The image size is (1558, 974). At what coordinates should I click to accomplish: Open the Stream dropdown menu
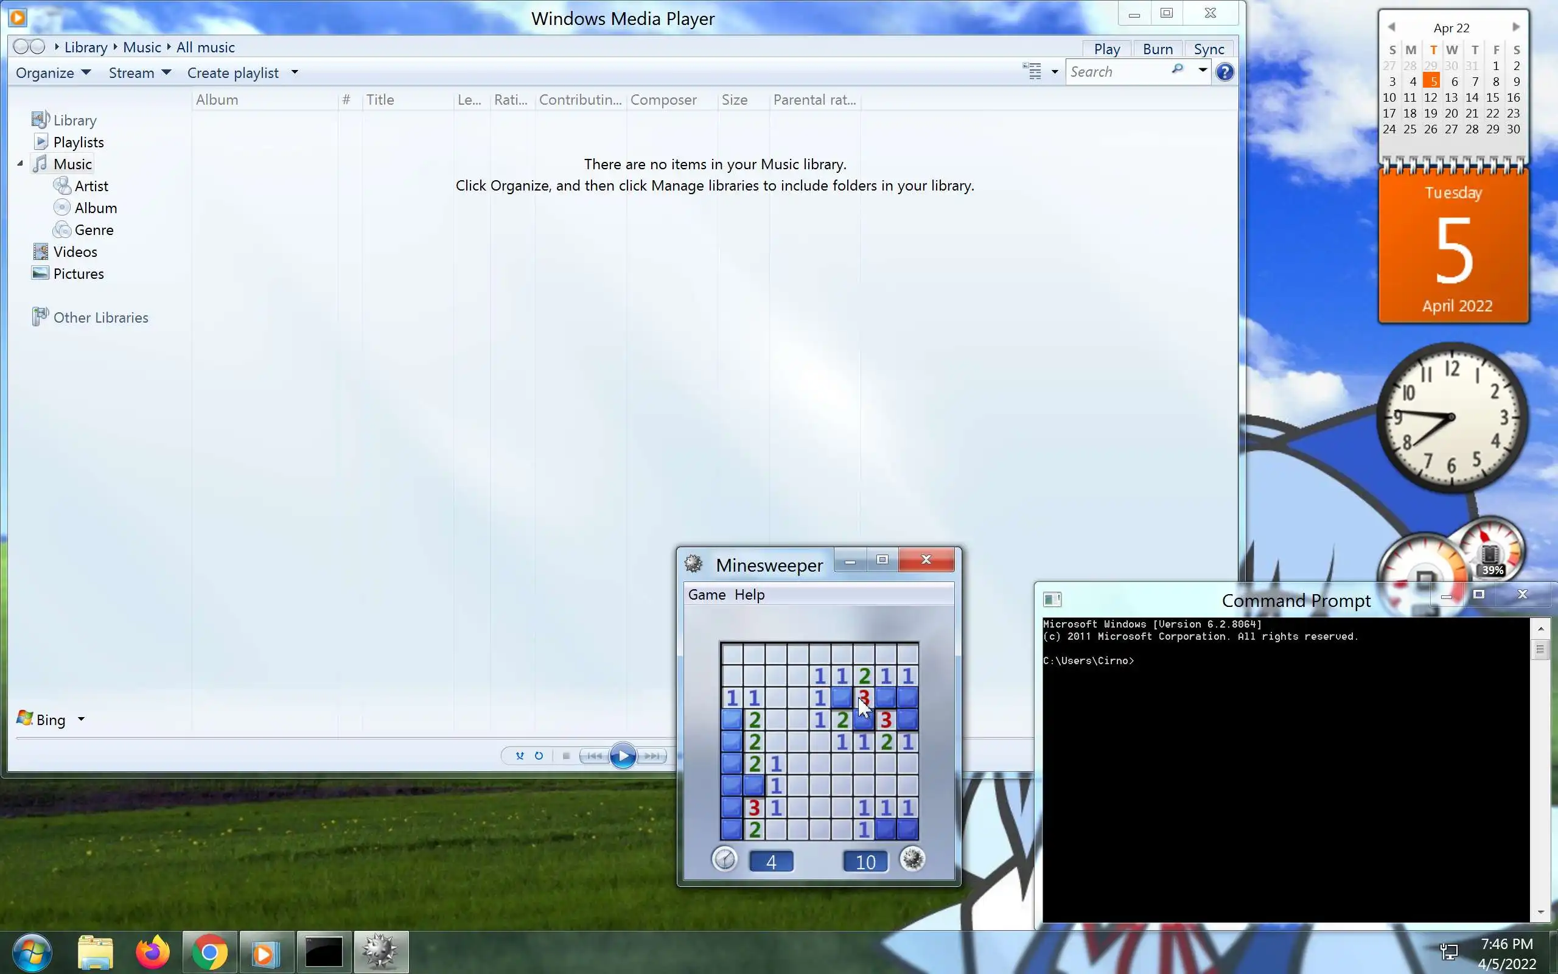[x=139, y=73]
